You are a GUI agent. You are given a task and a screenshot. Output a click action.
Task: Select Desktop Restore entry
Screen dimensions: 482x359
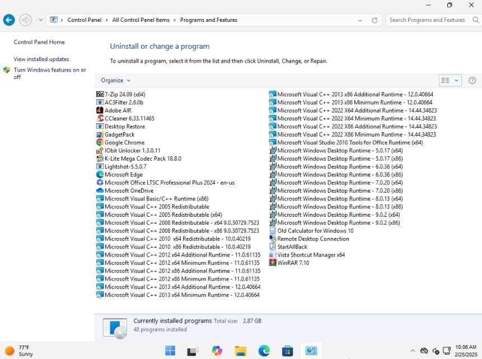tap(121, 127)
